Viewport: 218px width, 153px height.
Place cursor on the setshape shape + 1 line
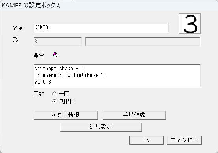tap(59, 69)
